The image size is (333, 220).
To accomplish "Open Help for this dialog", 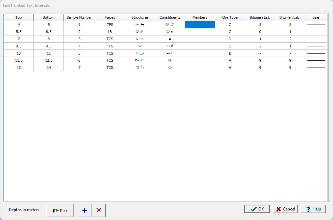I will coord(313,209).
